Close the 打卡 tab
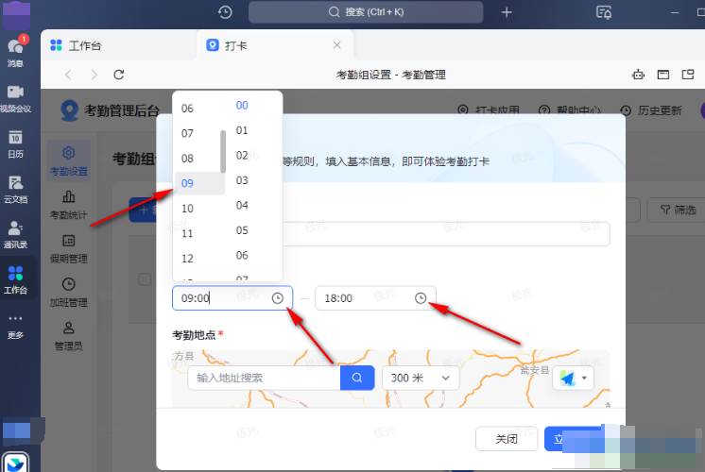Viewport: 705px width, 472px height. [336, 45]
